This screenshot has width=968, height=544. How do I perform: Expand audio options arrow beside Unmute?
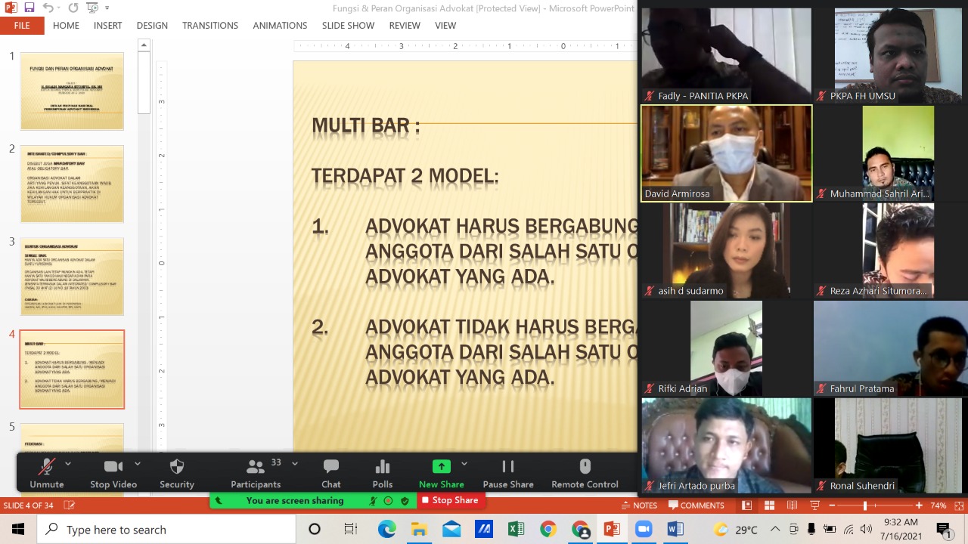coord(68,464)
